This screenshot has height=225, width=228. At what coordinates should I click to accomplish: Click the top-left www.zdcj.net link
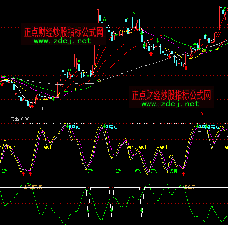click(x=62, y=41)
